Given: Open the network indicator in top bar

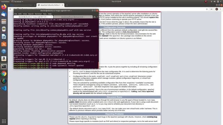Looking at the screenshot, I should pyautogui.click(x=212, y=1).
